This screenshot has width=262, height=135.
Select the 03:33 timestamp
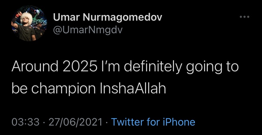26,122
